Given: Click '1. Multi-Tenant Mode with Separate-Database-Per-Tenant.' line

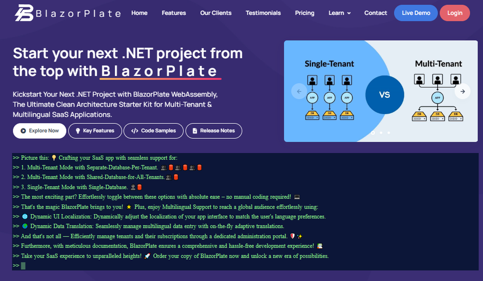Looking at the screenshot, I should click(x=107, y=167).
